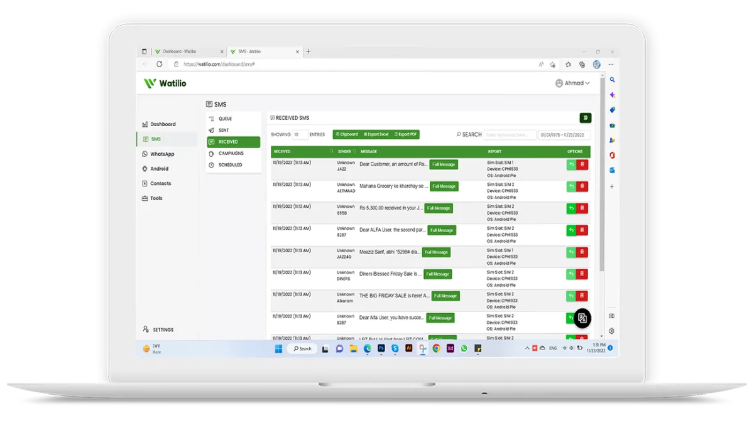Click the Watilio logo
Image resolution: width=754 pixels, height=423 pixels.
165,83
